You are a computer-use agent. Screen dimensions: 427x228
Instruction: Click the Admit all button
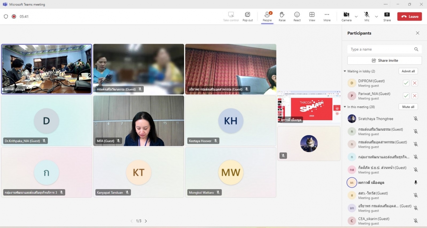408,71
